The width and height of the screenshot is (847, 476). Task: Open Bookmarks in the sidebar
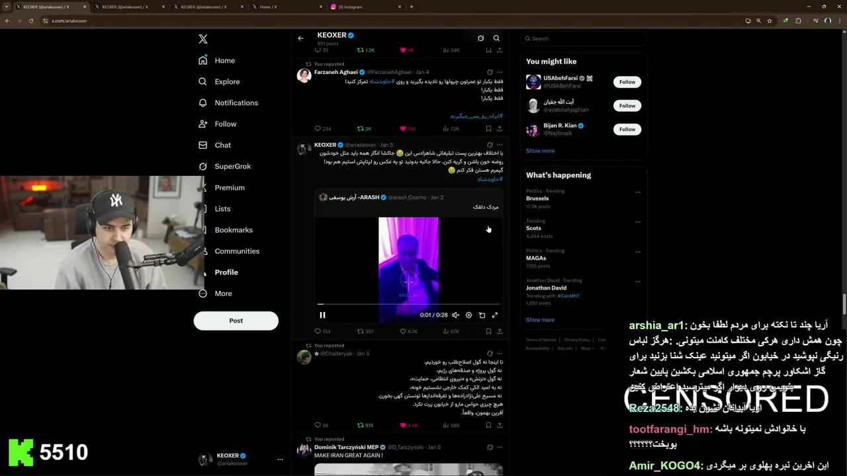234,229
